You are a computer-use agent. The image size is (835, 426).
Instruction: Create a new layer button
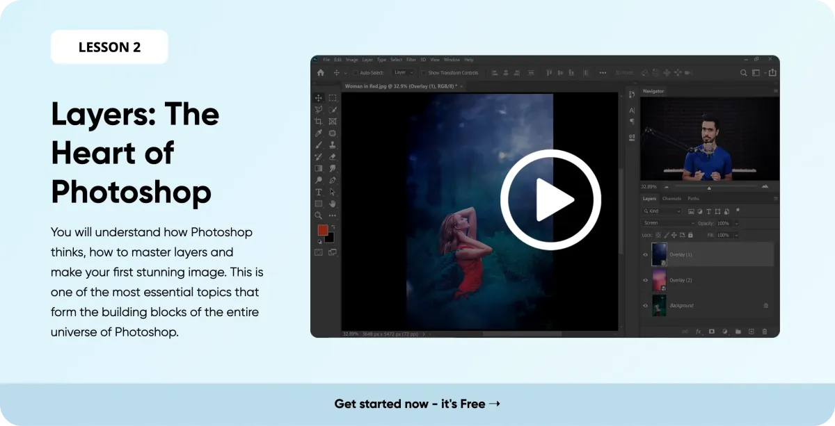point(751,331)
